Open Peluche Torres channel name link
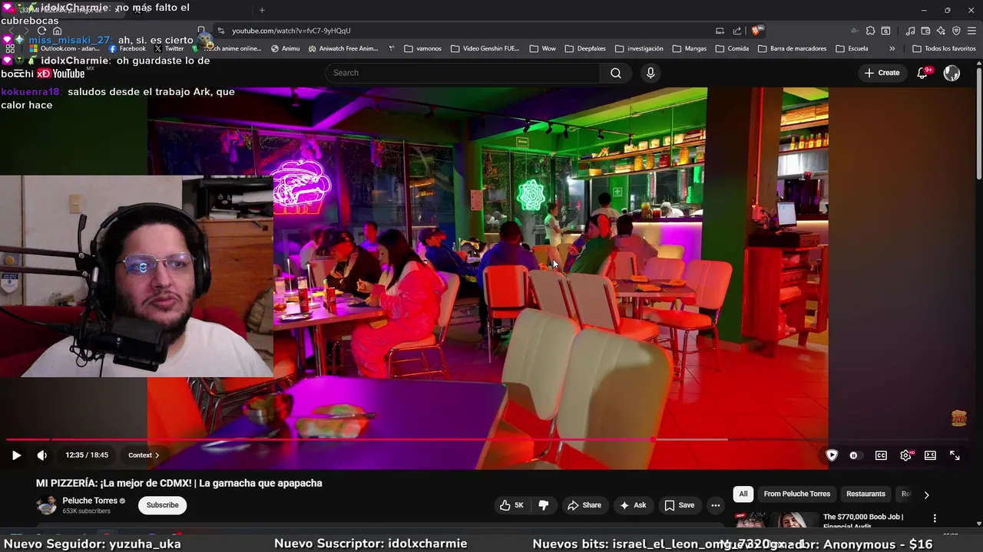The height and width of the screenshot is (552, 983). tap(90, 501)
